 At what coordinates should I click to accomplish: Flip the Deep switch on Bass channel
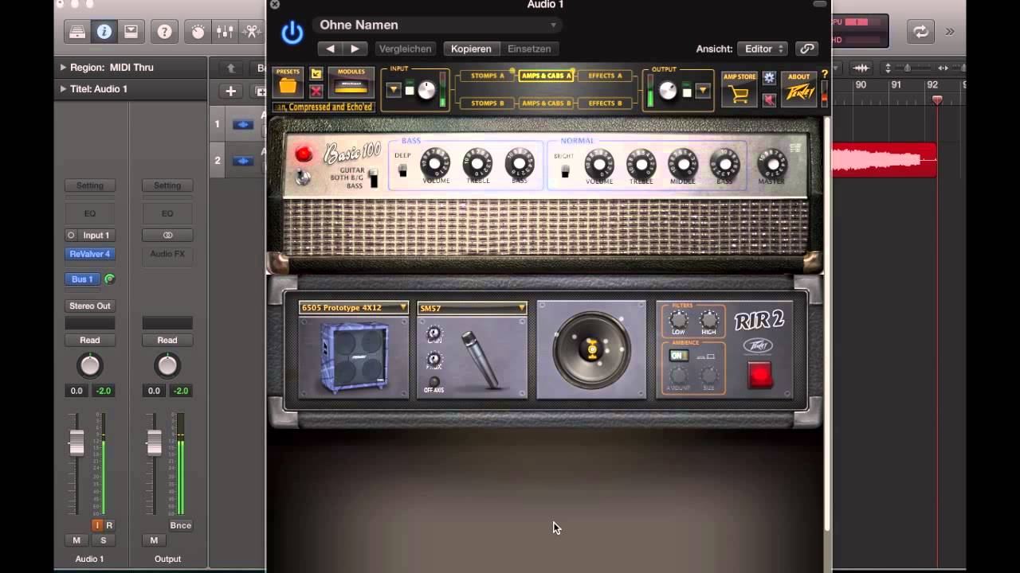402,170
